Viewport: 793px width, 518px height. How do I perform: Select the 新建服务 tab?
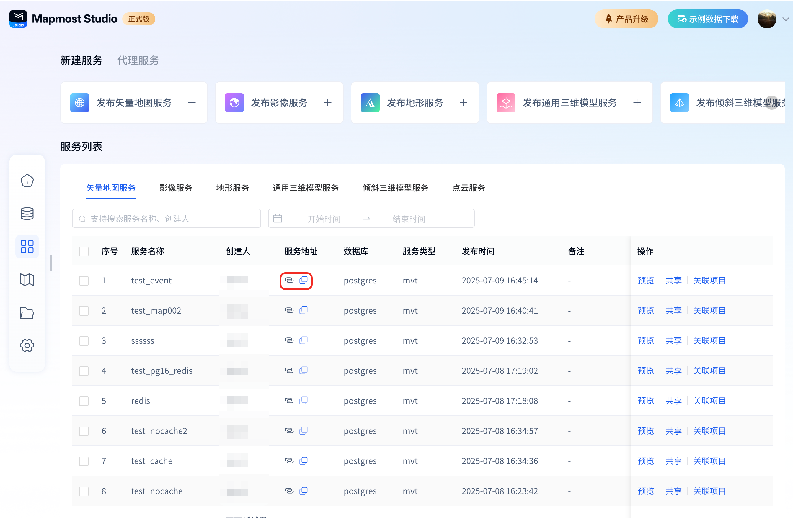81,60
